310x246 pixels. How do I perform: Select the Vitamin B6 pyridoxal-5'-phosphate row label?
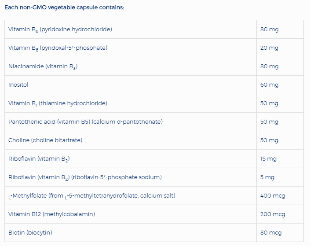(58, 48)
